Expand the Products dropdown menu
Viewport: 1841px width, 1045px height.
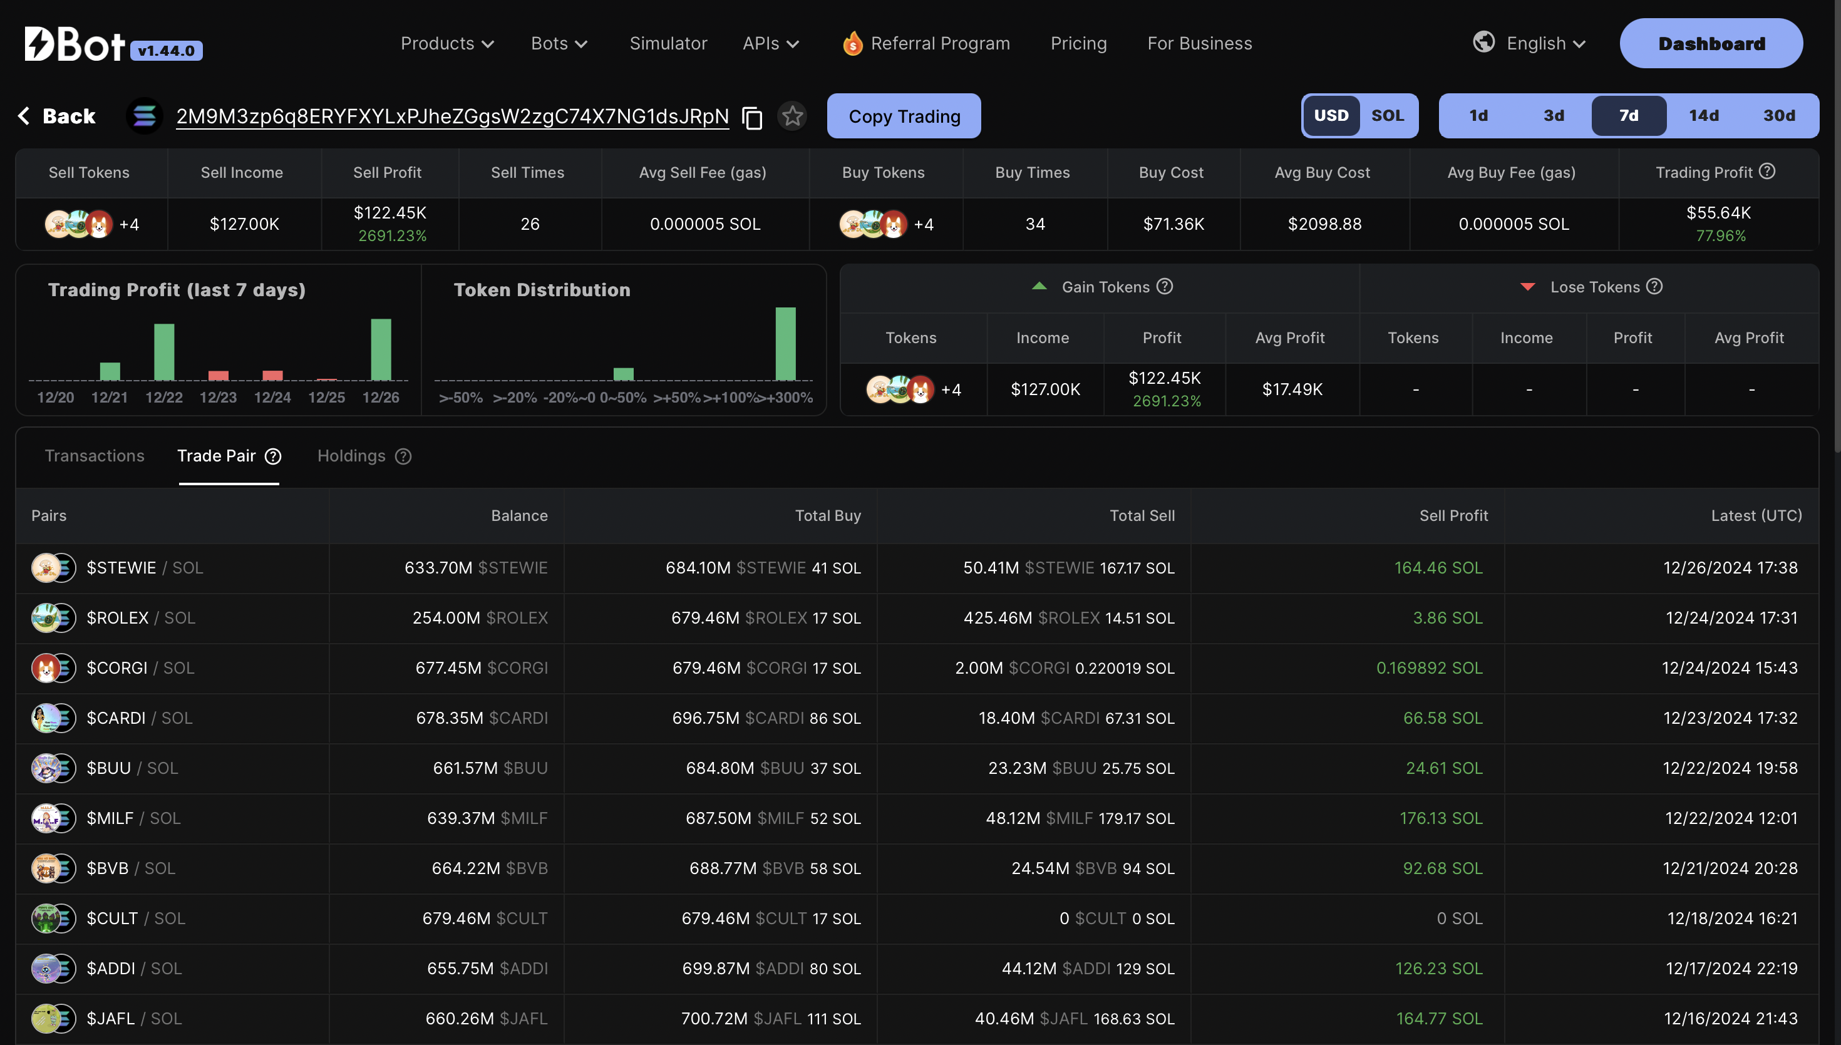(x=446, y=44)
